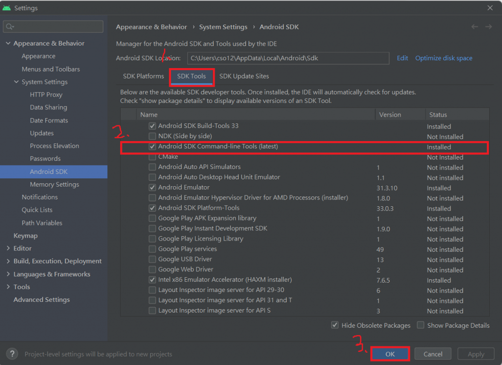Viewport: 502px width, 365px height.
Task: Open the SDK Update Sites tab
Action: (x=244, y=76)
